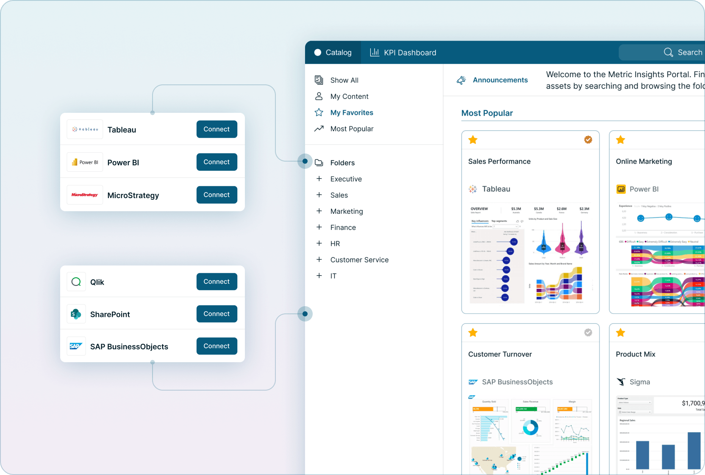
Task: Select My Favorites in sidebar
Action: tap(352, 112)
